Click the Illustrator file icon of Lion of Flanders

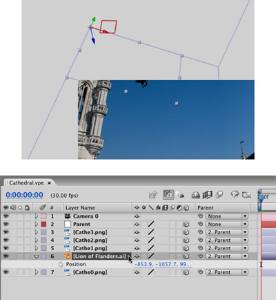click(x=68, y=256)
